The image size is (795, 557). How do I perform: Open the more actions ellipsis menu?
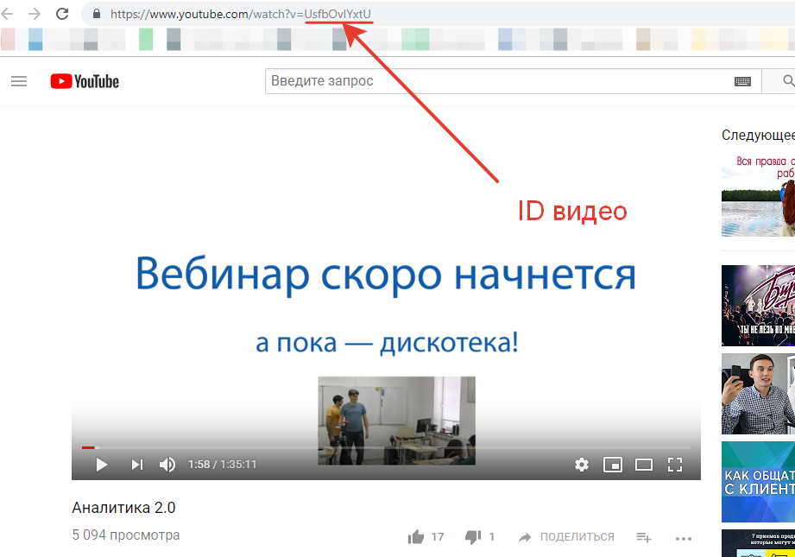(684, 538)
